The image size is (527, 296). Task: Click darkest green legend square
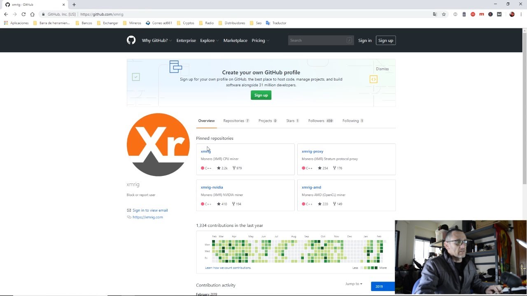(376, 268)
